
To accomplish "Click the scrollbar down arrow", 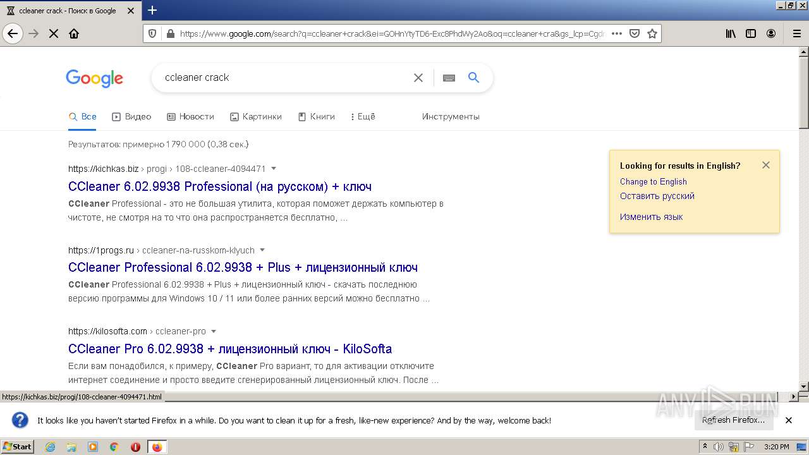I will click(803, 386).
